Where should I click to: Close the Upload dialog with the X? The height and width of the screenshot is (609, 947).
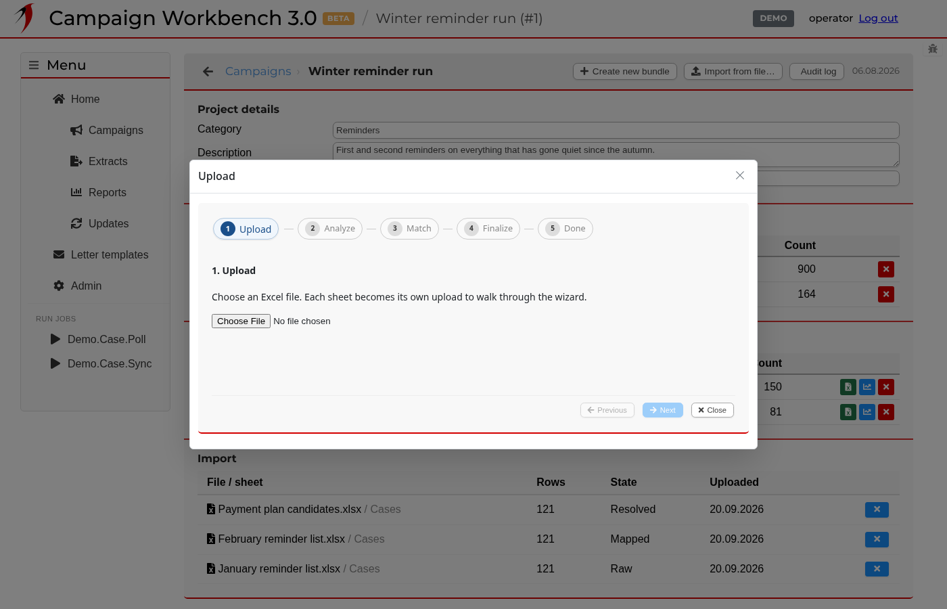740,175
